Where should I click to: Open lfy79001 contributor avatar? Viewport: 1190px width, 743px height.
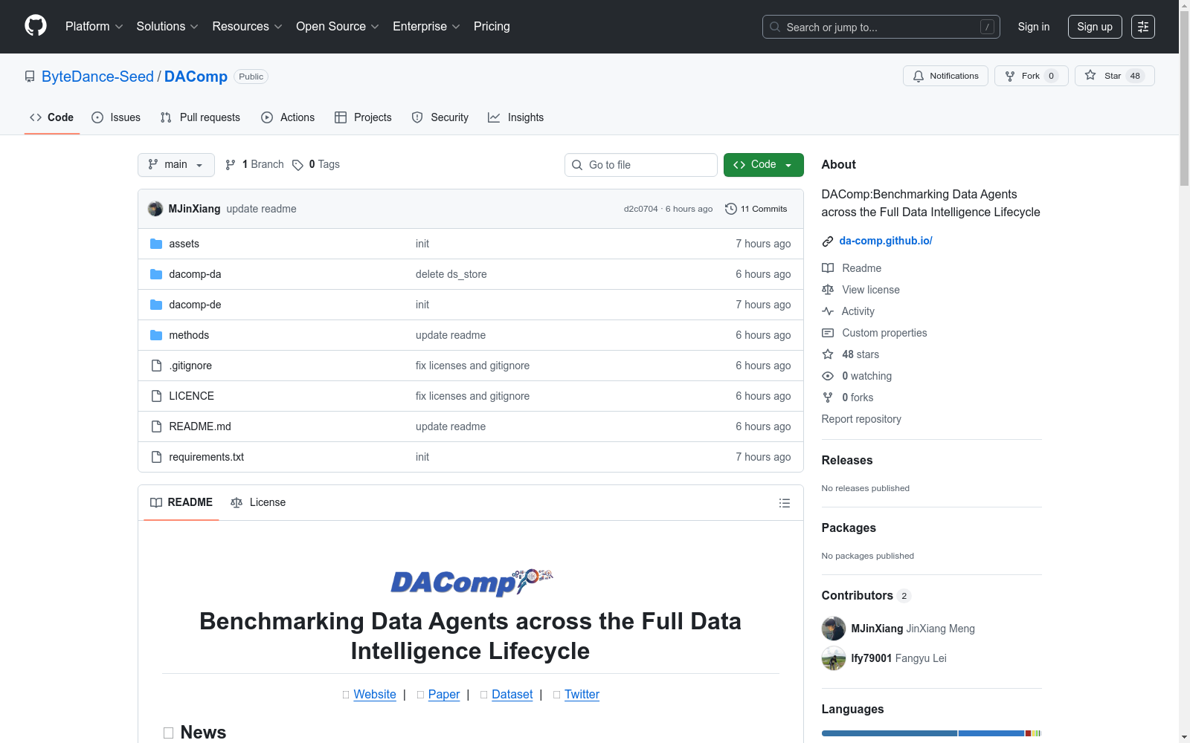[834, 658]
